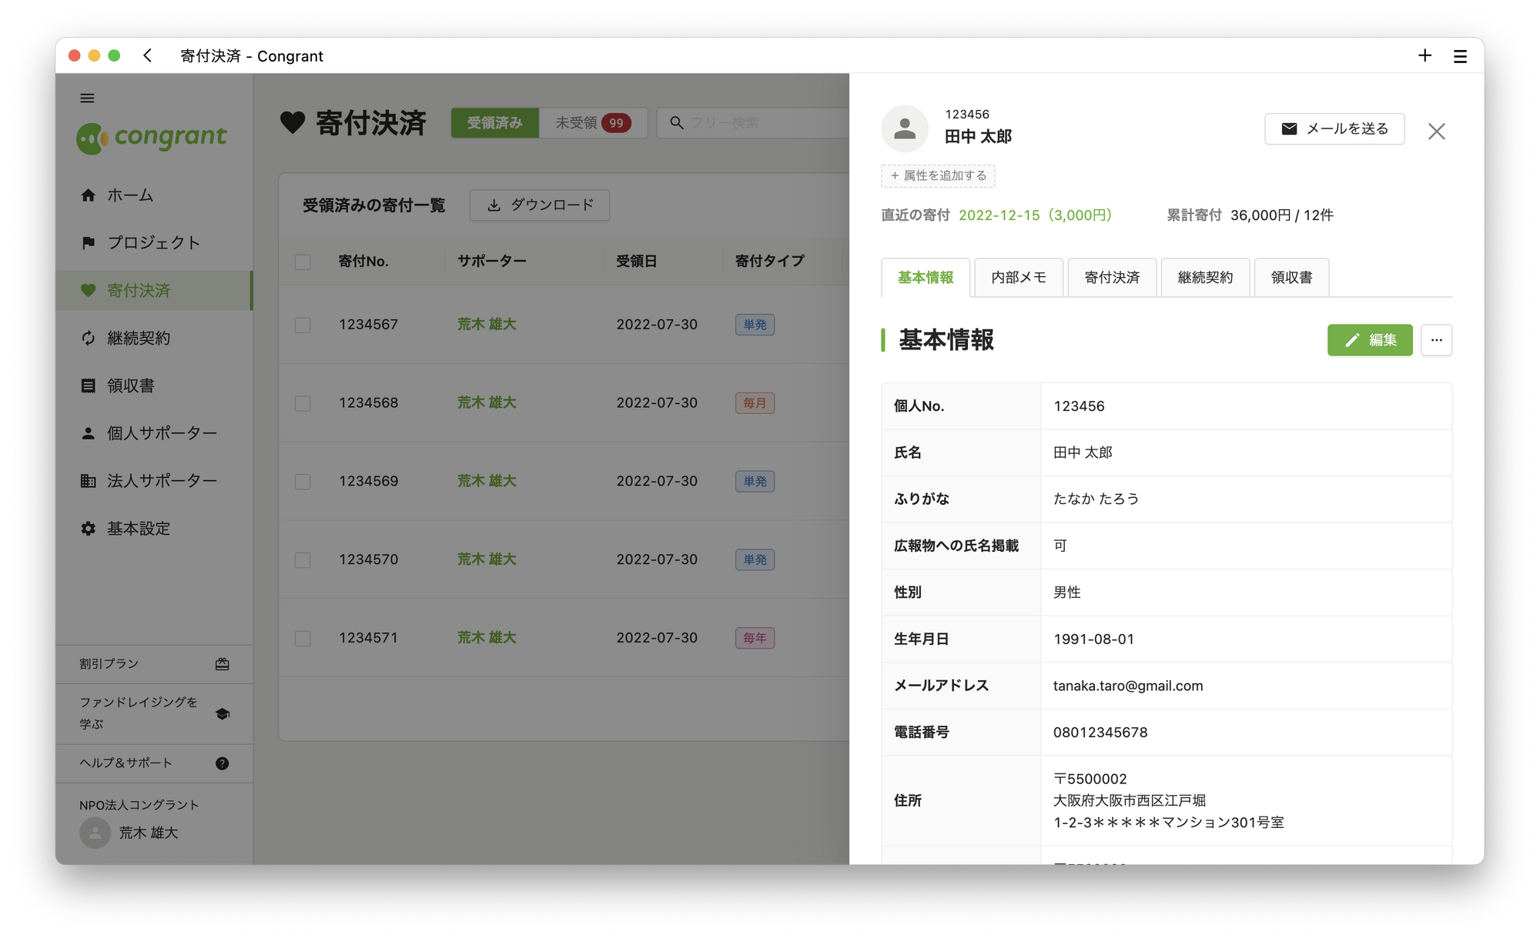Check the row for donation 1234569
Image resolution: width=1540 pixels, height=938 pixels.
pyautogui.click(x=303, y=482)
